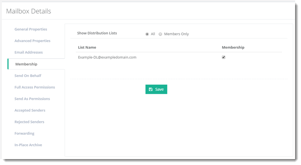Open the Send As Permissions tab

pyautogui.click(x=32, y=99)
